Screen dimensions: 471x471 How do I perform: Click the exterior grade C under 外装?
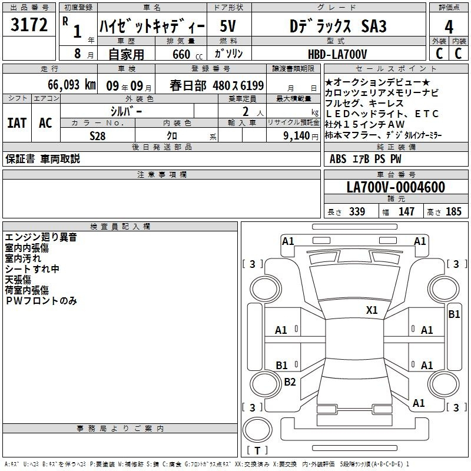[439, 54]
